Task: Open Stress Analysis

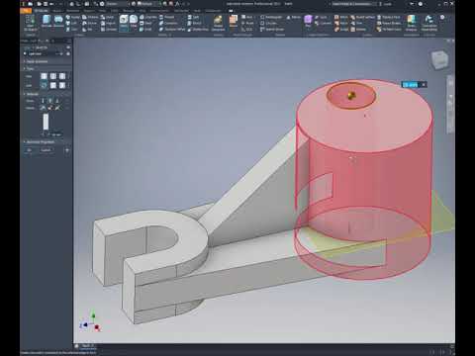Action: coord(412,23)
